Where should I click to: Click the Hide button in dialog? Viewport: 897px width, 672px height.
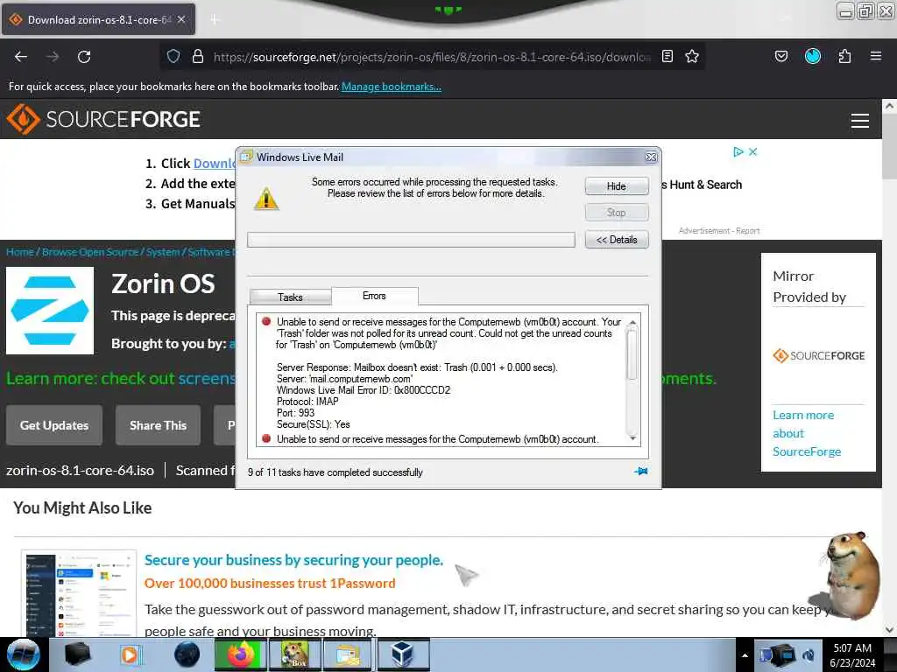[x=616, y=186]
